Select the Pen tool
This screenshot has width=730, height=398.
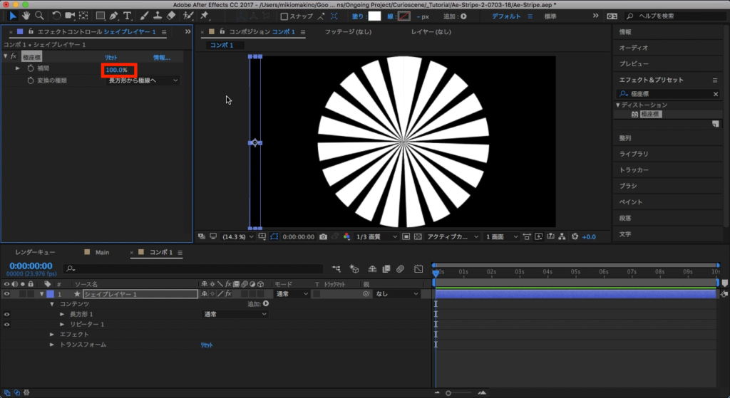tap(114, 16)
